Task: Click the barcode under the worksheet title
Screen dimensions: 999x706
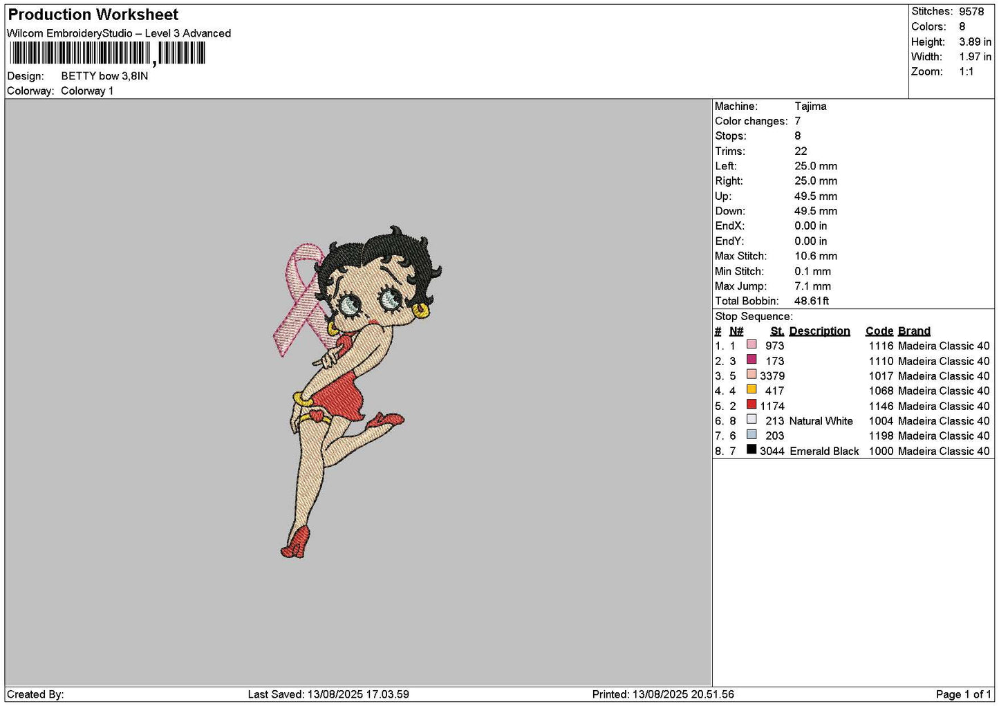Action: click(107, 53)
